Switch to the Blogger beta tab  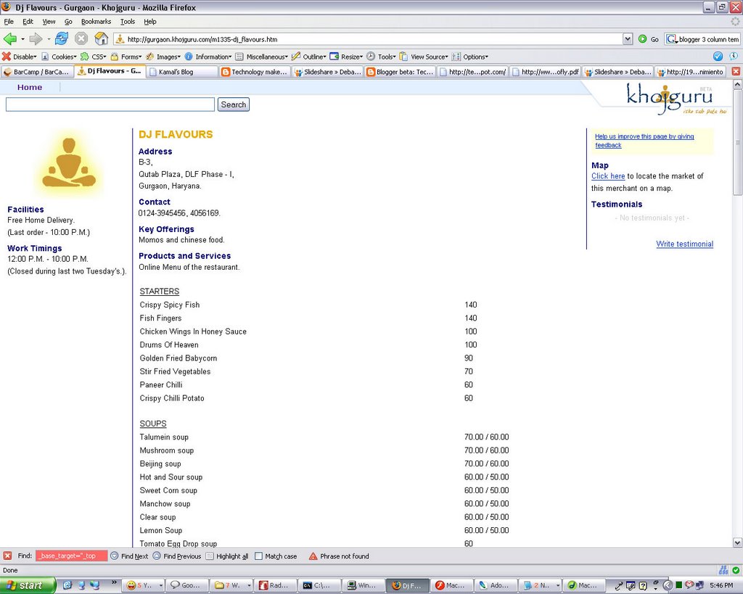pyautogui.click(x=401, y=72)
